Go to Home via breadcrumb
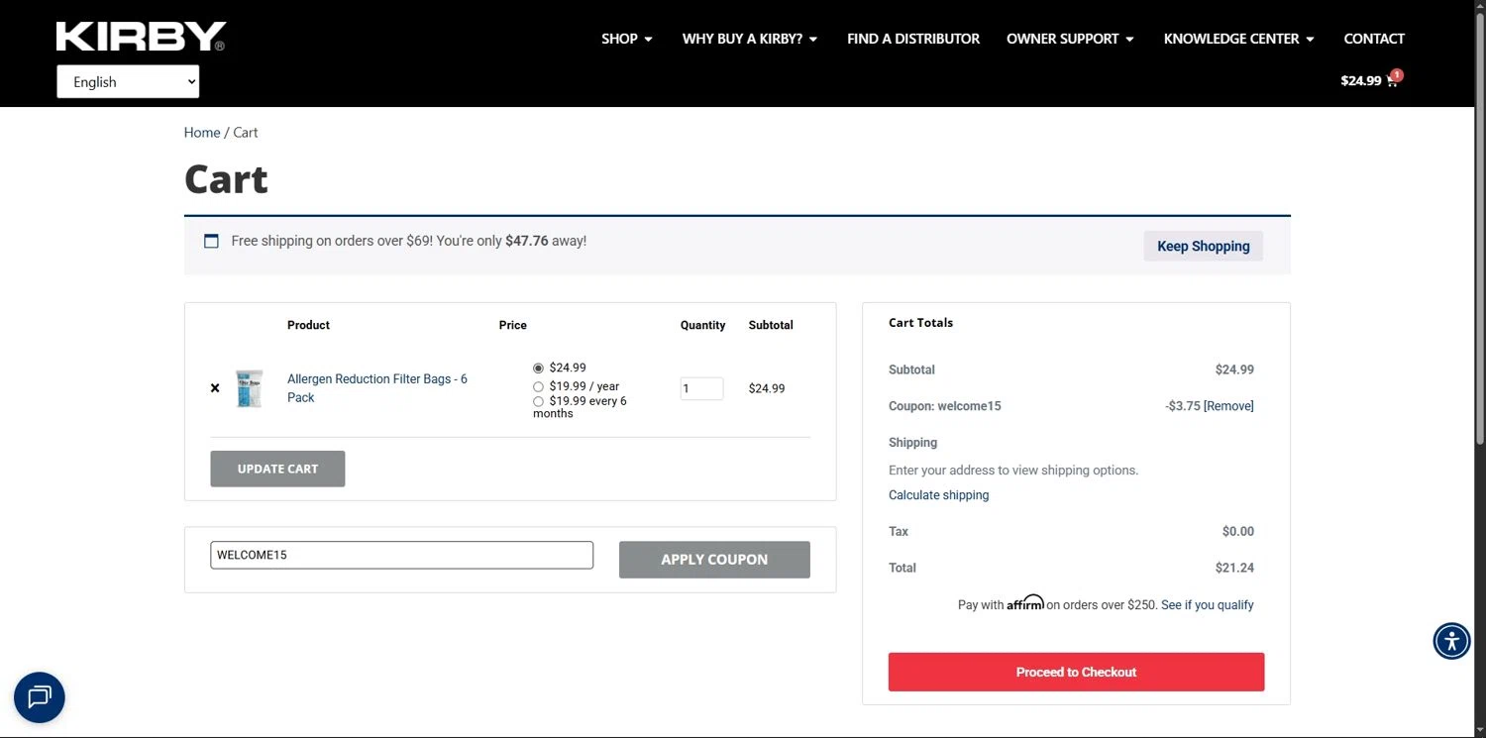 click(x=202, y=133)
